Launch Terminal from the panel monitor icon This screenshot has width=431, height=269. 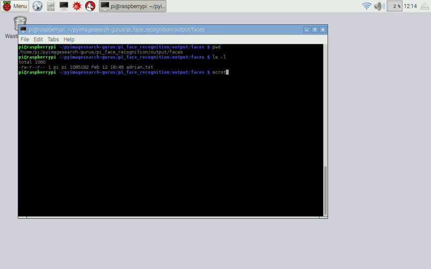64,6
